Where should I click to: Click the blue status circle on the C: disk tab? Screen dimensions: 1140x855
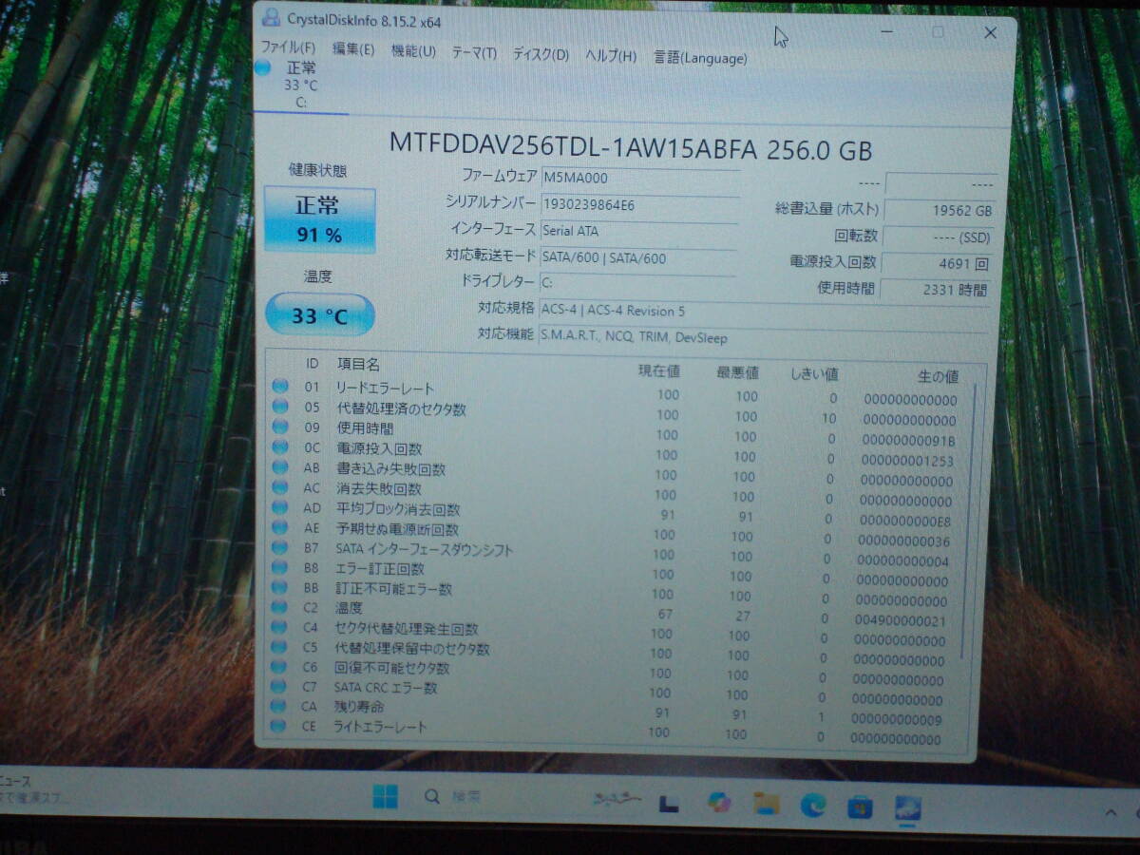(263, 66)
